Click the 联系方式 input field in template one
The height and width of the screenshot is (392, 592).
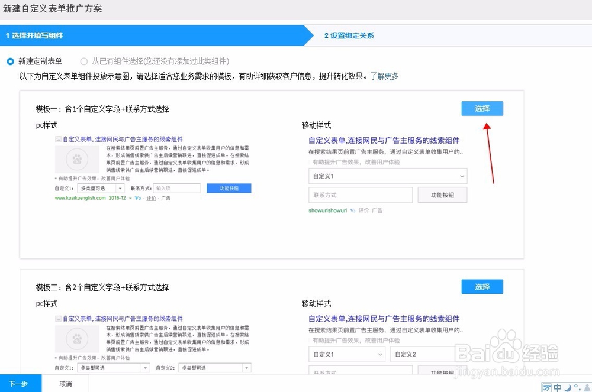click(361, 195)
